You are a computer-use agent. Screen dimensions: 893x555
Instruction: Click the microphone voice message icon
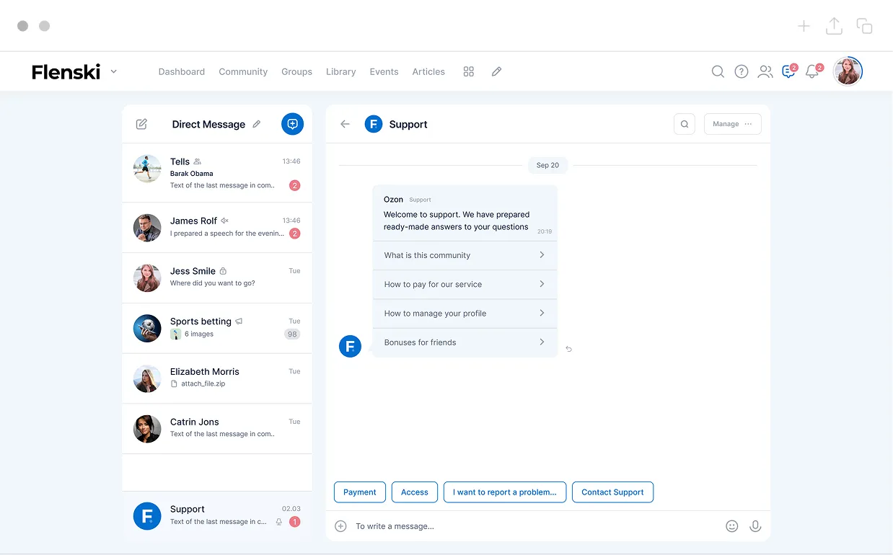pyautogui.click(x=755, y=526)
